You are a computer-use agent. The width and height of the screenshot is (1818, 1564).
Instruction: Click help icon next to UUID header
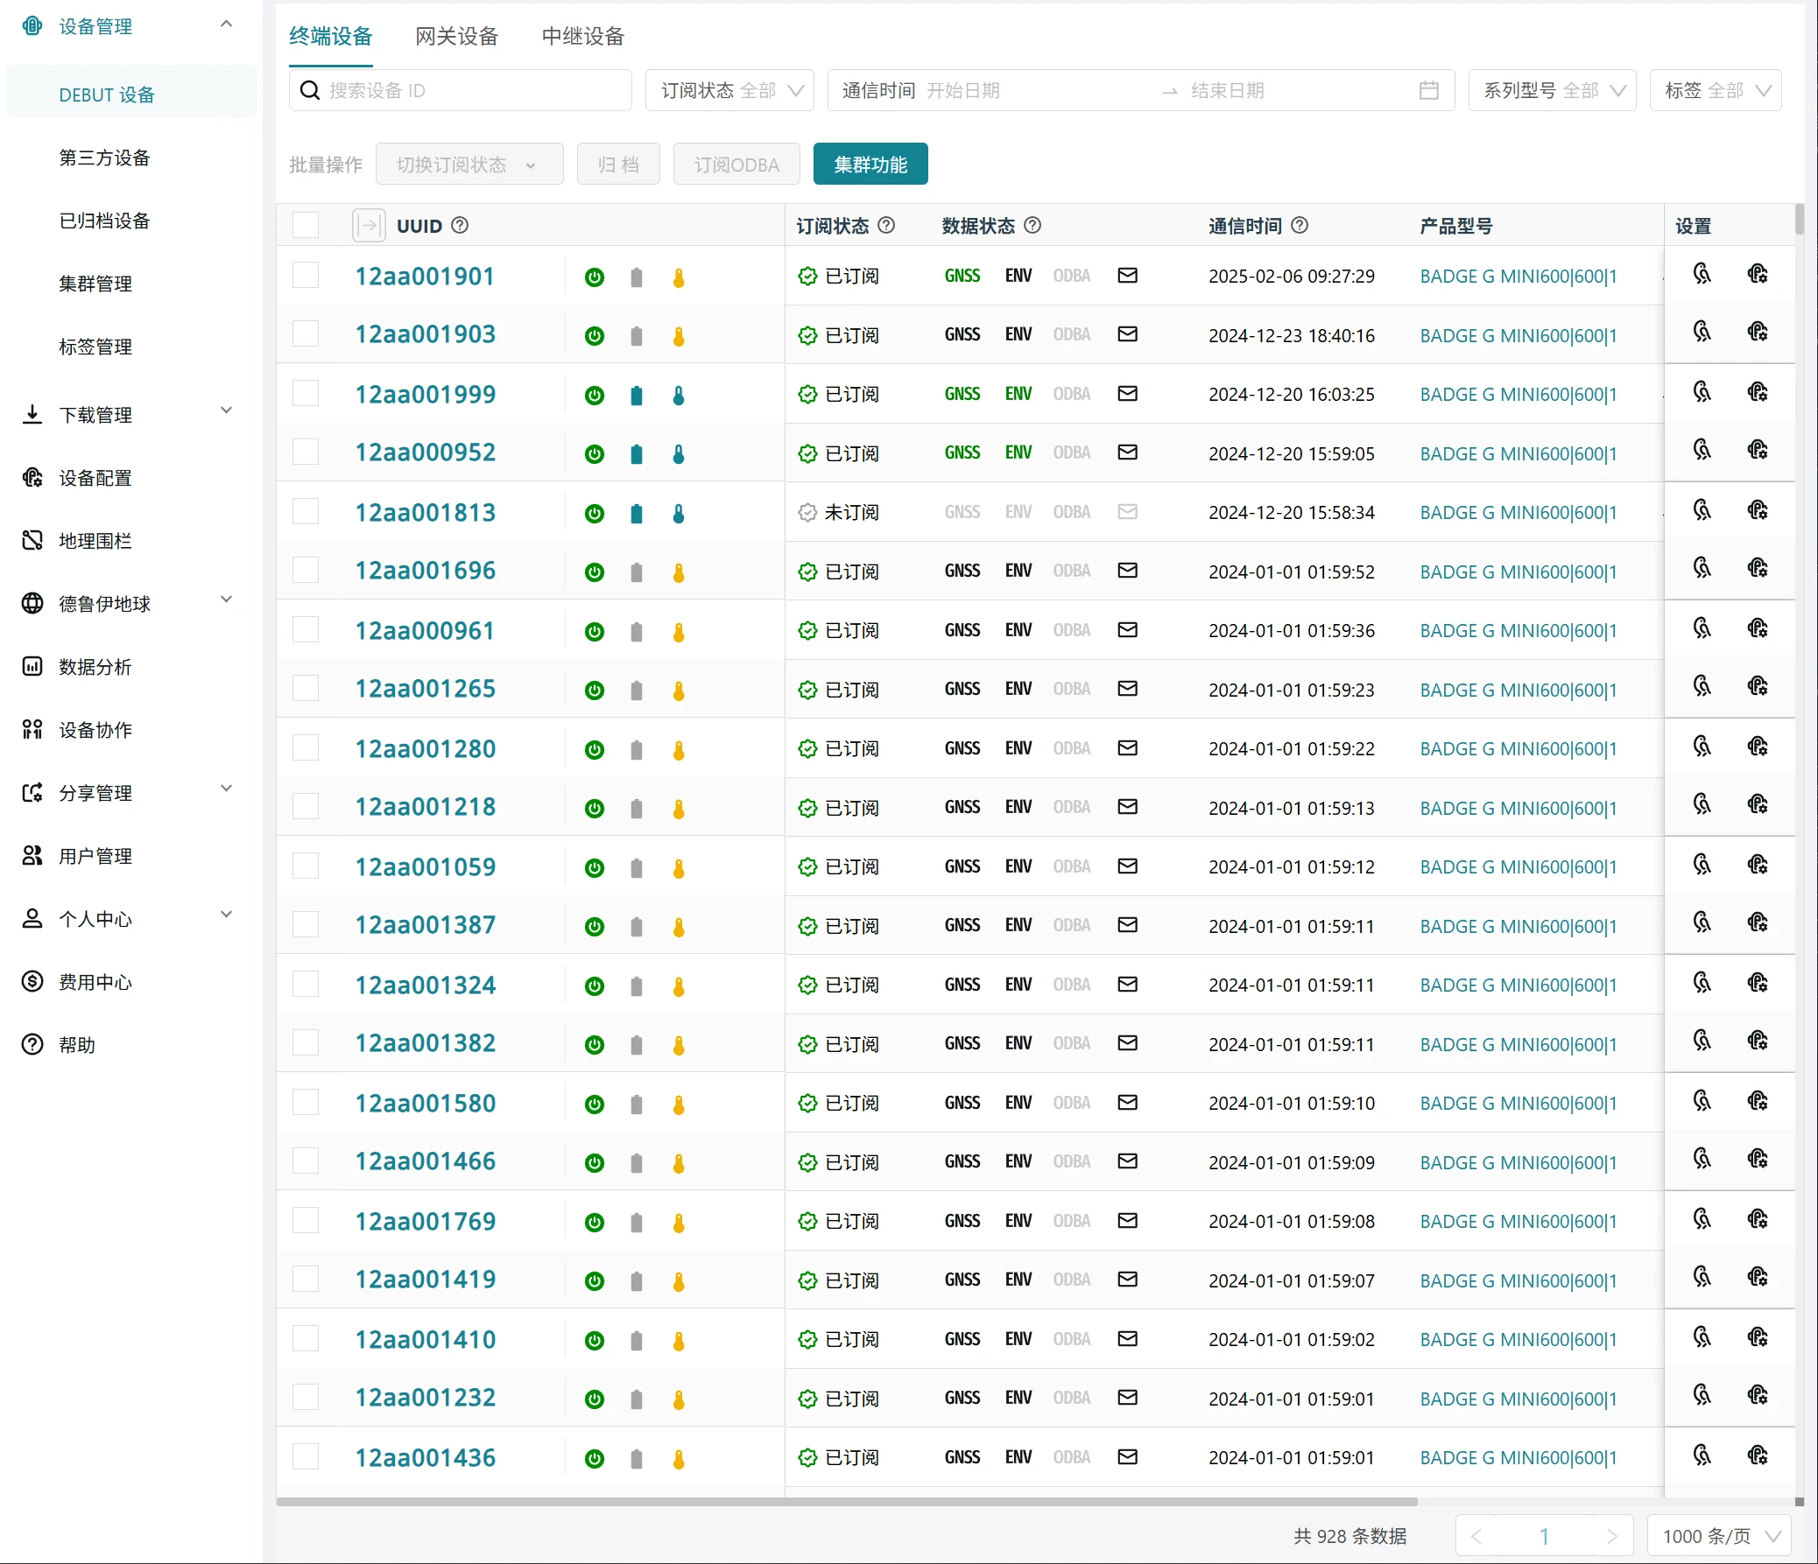[x=460, y=225]
